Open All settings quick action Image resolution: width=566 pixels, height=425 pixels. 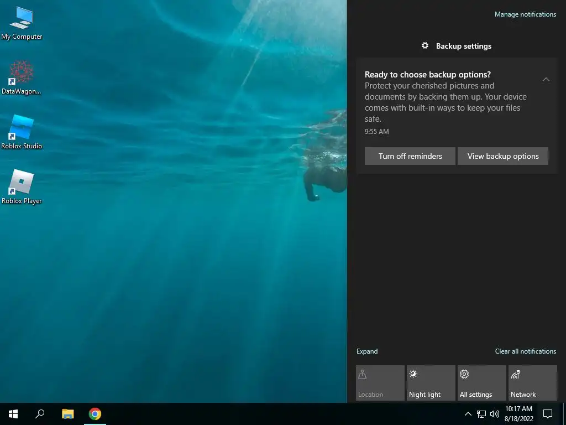(482, 383)
